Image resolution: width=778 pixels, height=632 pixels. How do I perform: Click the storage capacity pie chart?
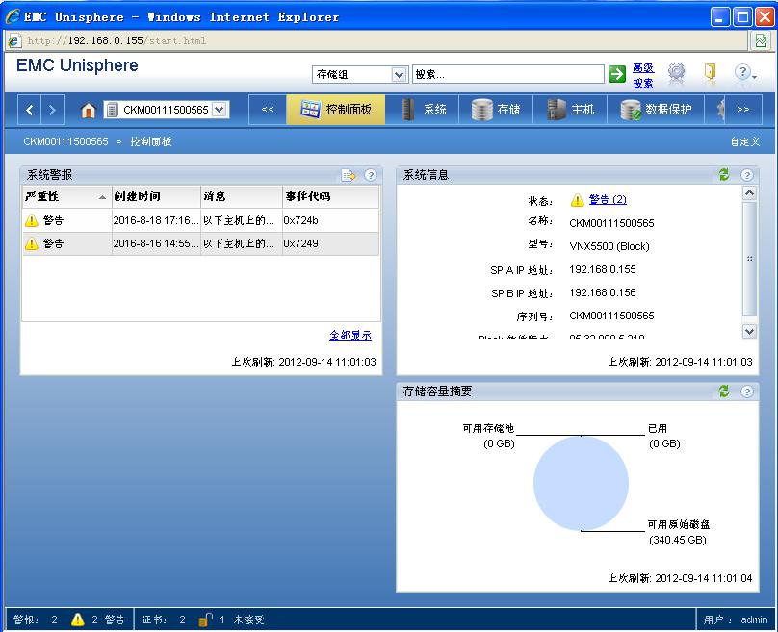click(x=581, y=483)
